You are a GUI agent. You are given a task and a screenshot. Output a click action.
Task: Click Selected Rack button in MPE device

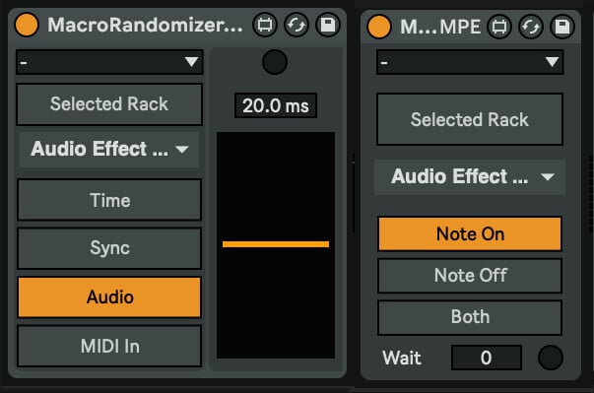[470, 119]
